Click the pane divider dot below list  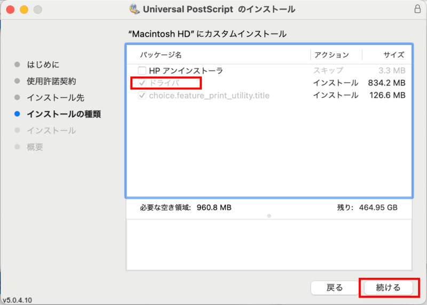click(269, 216)
